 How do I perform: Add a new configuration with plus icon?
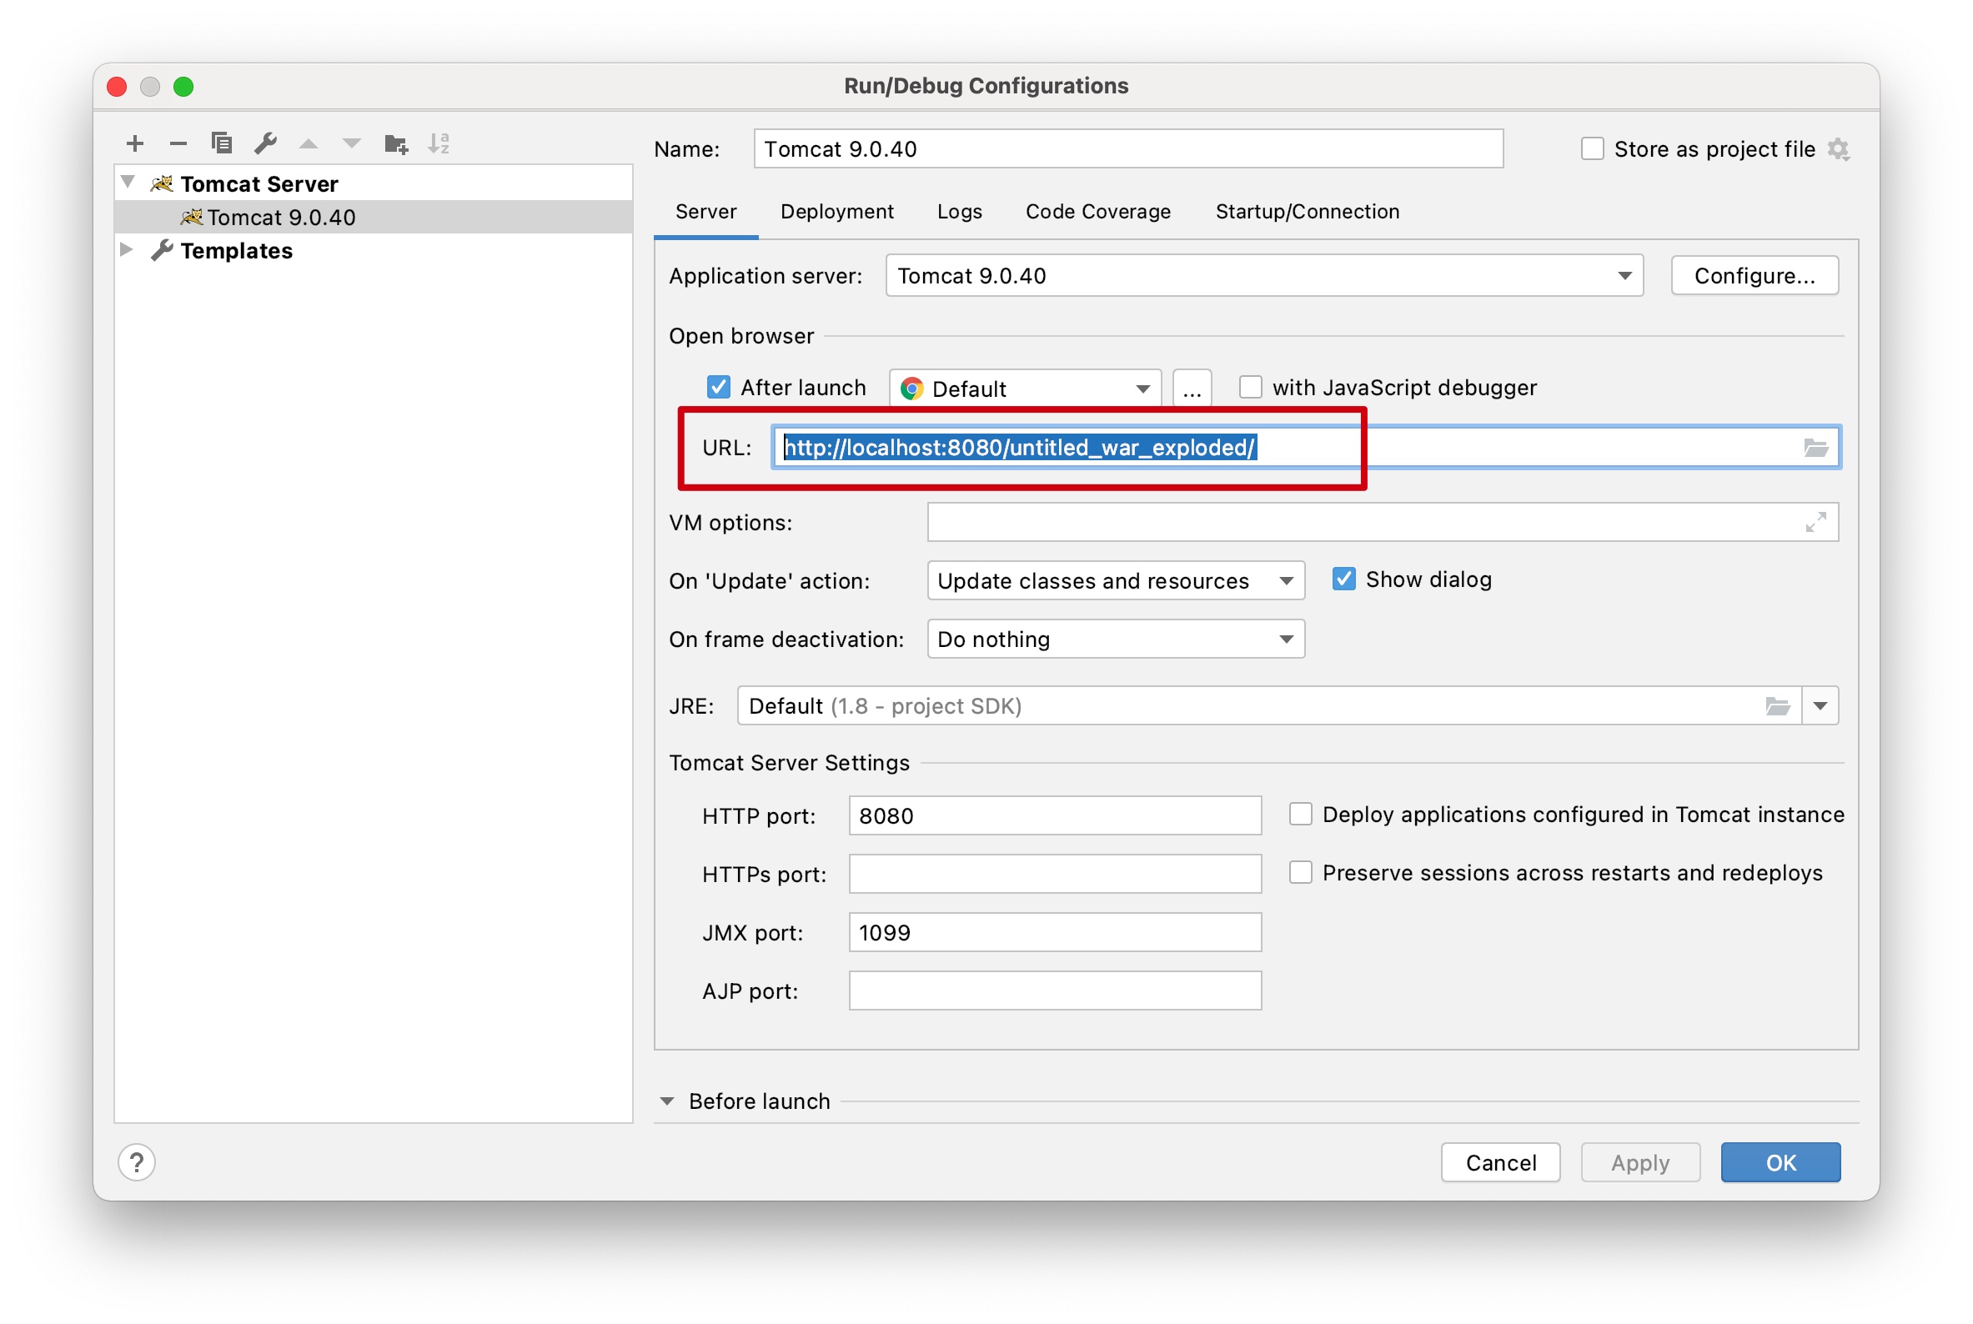[x=135, y=143]
